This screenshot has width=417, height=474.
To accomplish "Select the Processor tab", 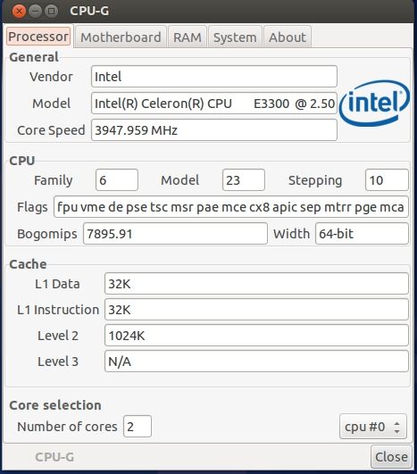I will coord(38,37).
